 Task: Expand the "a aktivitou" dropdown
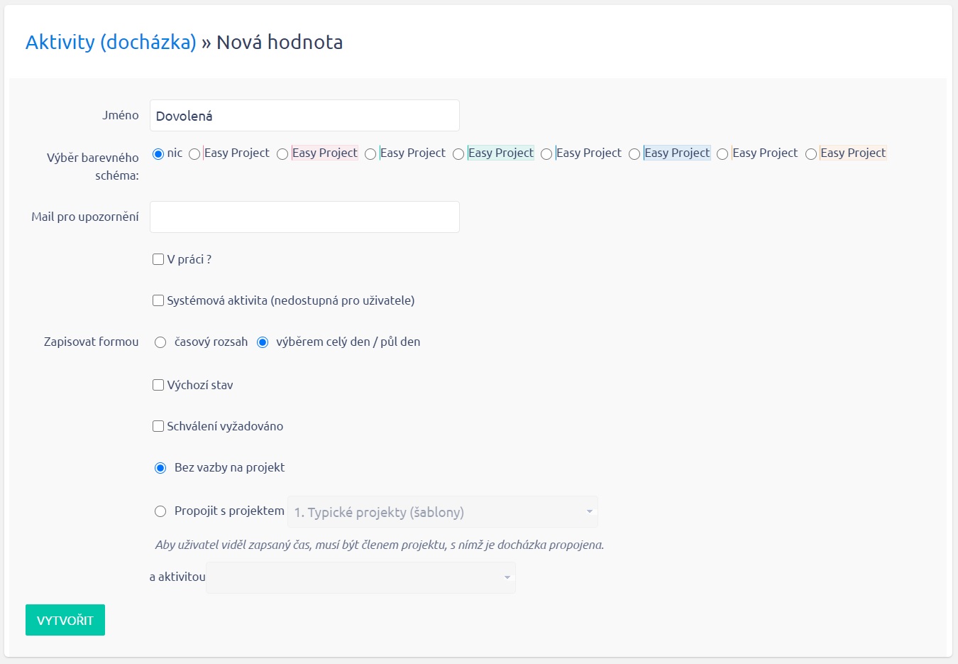point(360,577)
